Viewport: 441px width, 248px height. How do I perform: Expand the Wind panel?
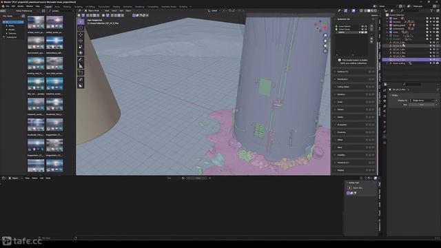pyautogui.click(x=354, y=147)
